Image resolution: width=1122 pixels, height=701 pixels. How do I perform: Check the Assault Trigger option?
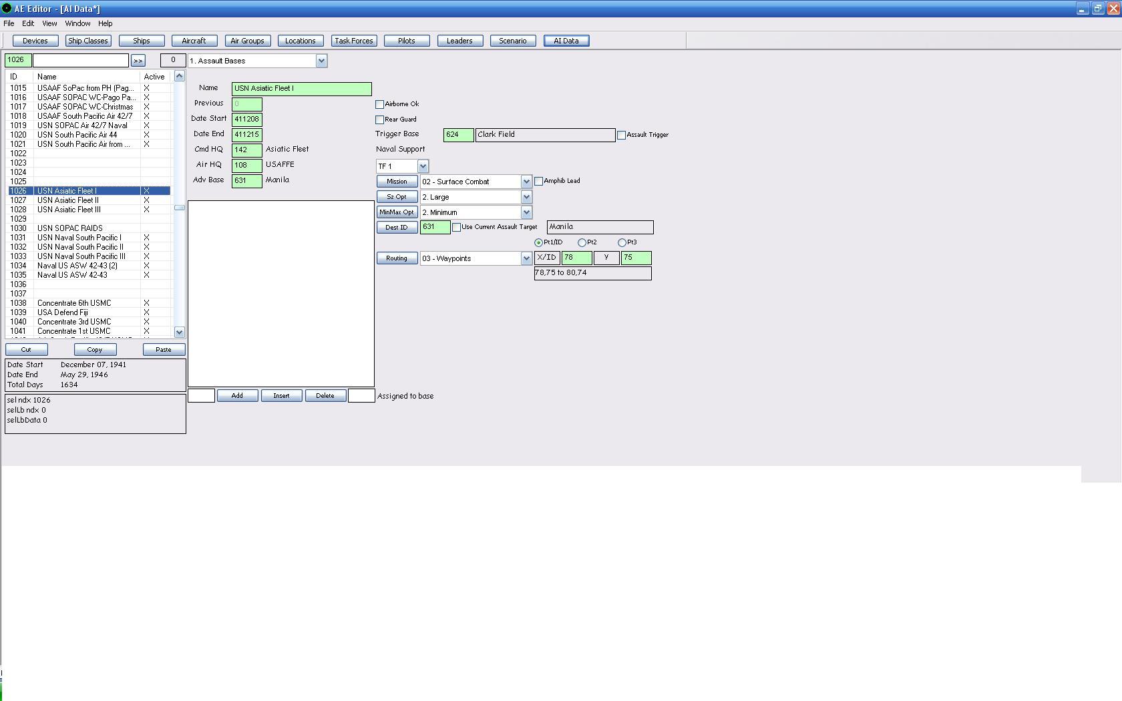[x=621, y=135]
